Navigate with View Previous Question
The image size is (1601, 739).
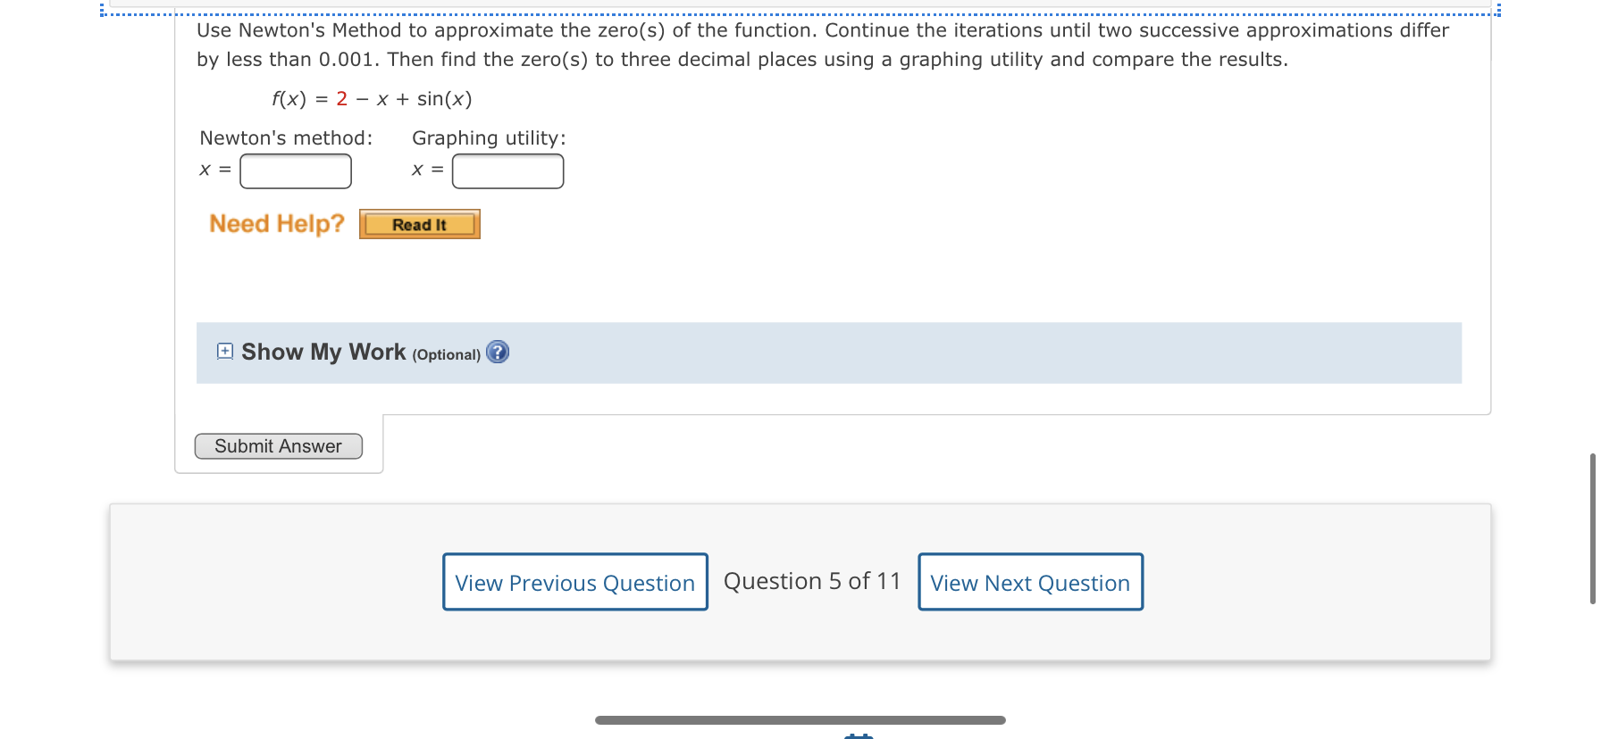(574, 582)
